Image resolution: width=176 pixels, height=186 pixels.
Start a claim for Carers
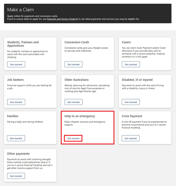131,64
